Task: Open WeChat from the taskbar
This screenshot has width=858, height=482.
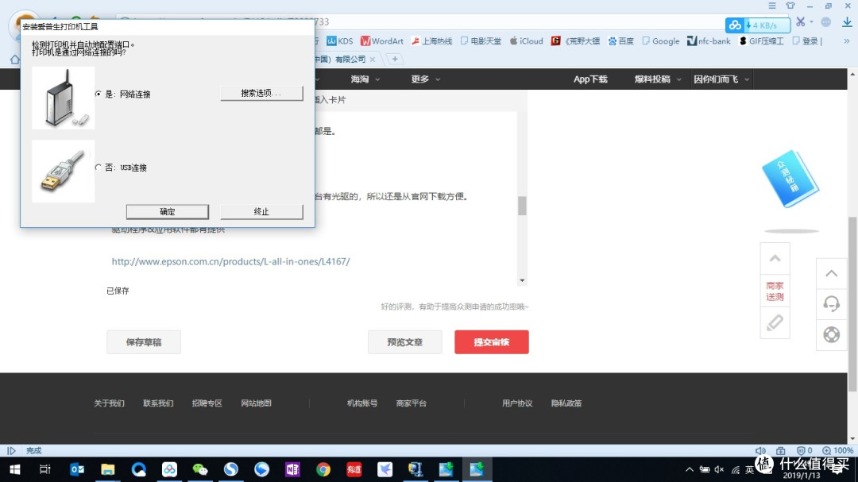Action: pos(199,469)
